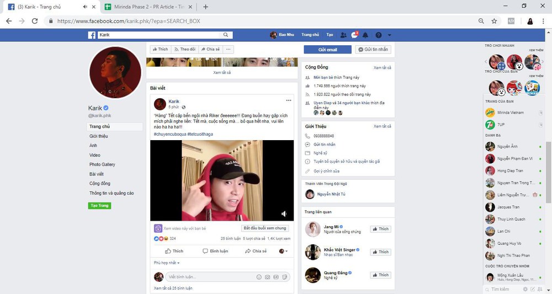This screenshot has width=552, height=294.
Task: Open Xem tất cả 25 bình luận link
Action: [173, 288]
